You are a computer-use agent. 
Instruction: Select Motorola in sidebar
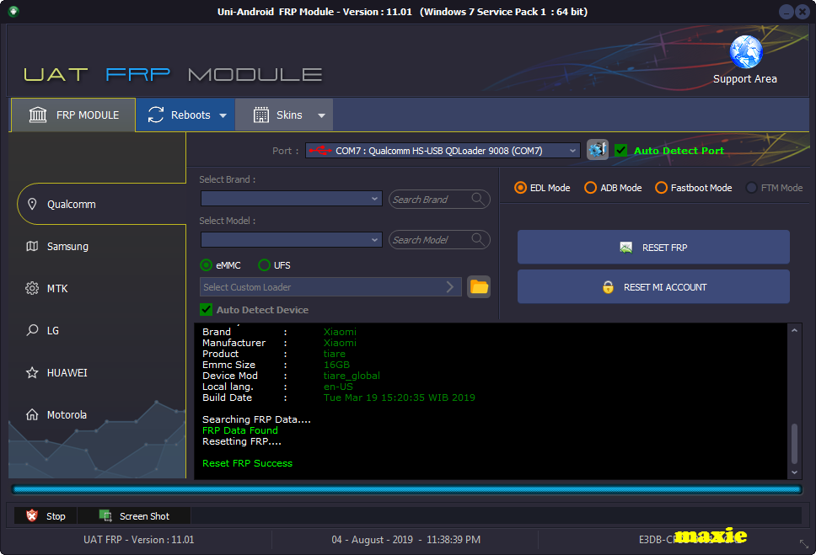pos(97,414)
